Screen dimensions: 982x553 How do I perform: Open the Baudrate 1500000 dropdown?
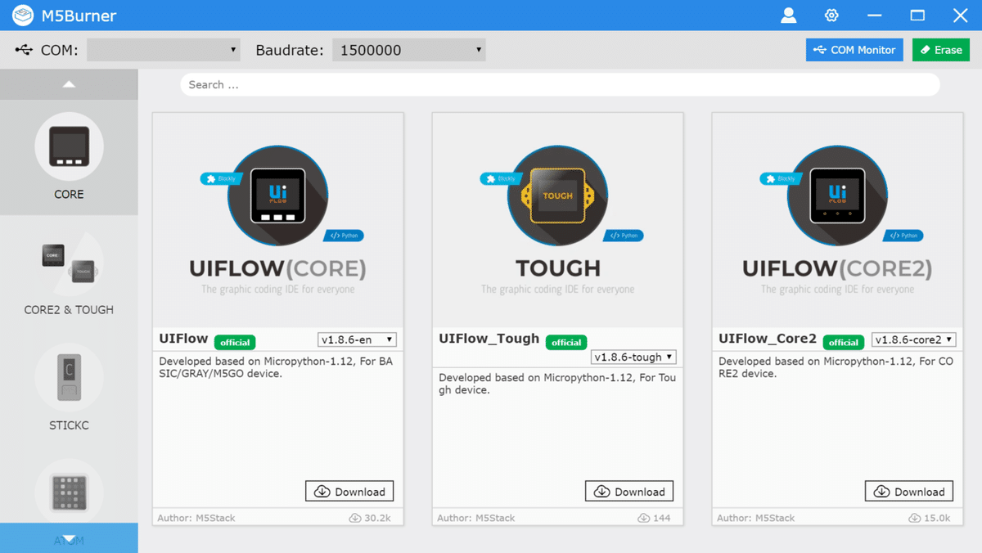coord(409,50)
